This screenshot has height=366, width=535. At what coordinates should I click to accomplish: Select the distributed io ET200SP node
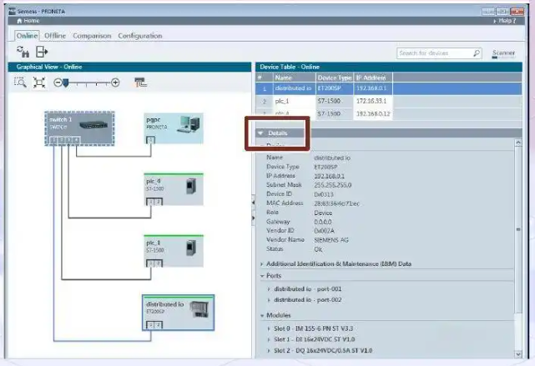[177, 312]
